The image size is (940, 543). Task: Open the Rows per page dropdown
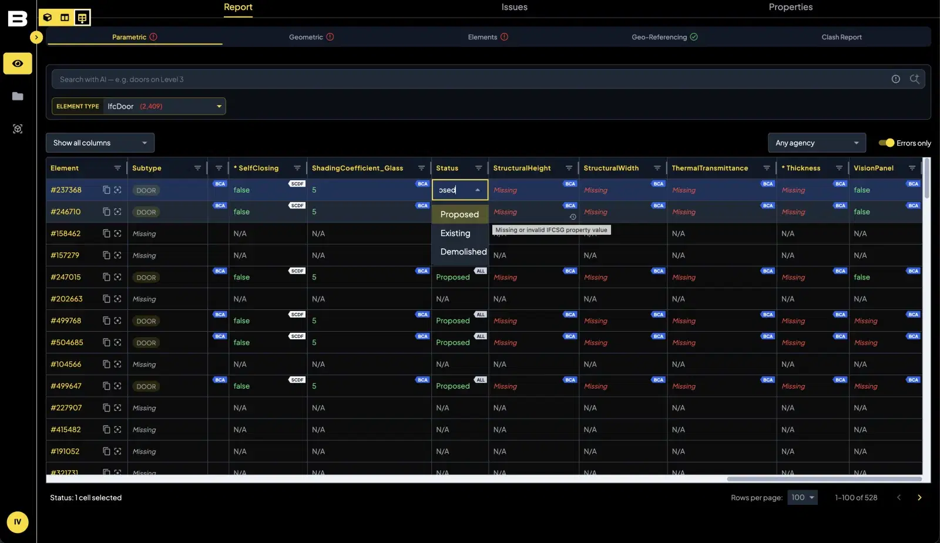802,497
